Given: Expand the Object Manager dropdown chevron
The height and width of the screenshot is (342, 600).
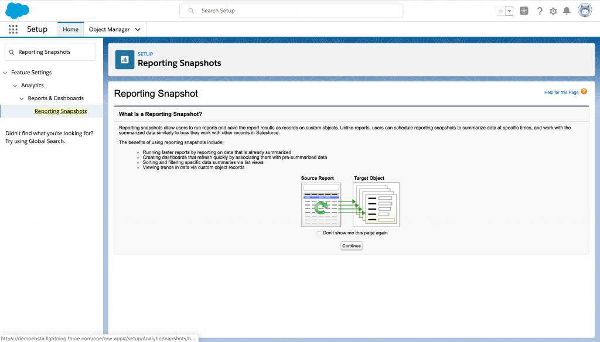Looking at the screenshot, I should 138,29.
